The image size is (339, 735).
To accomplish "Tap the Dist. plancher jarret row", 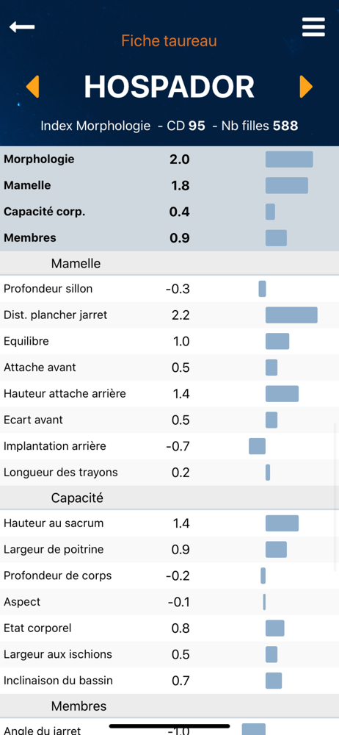I will pos(169,315).
